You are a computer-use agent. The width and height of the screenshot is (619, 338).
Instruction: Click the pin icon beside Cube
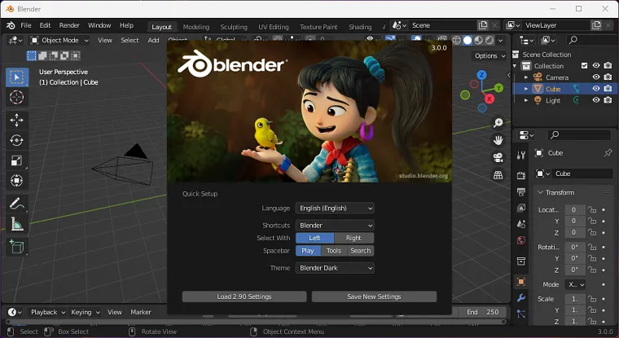pos(608,153)
